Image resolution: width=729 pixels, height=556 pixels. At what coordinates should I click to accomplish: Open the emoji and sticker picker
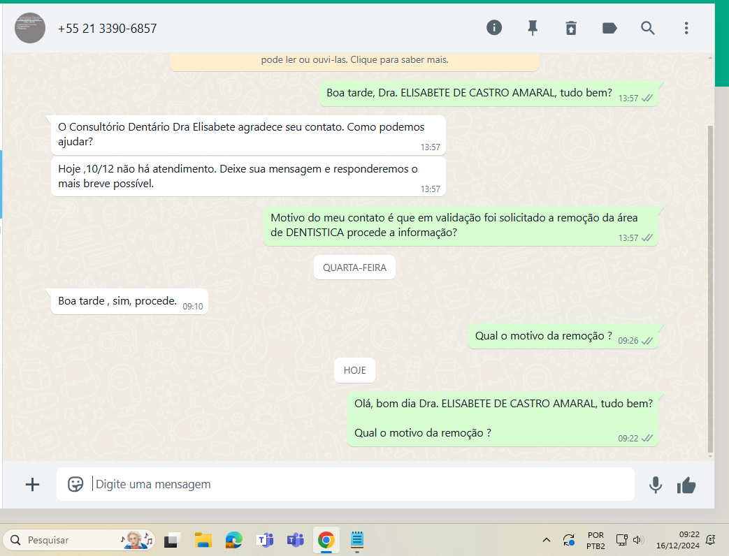pos(75,484)
